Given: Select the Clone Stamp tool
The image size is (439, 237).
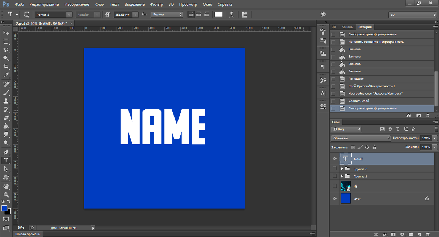Looking at the screenshot, I should click(x=6, y=101).
